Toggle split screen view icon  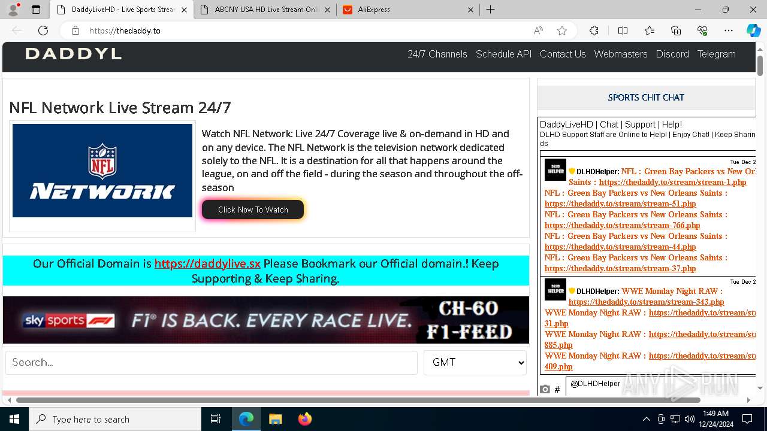[x=623, y=31]
